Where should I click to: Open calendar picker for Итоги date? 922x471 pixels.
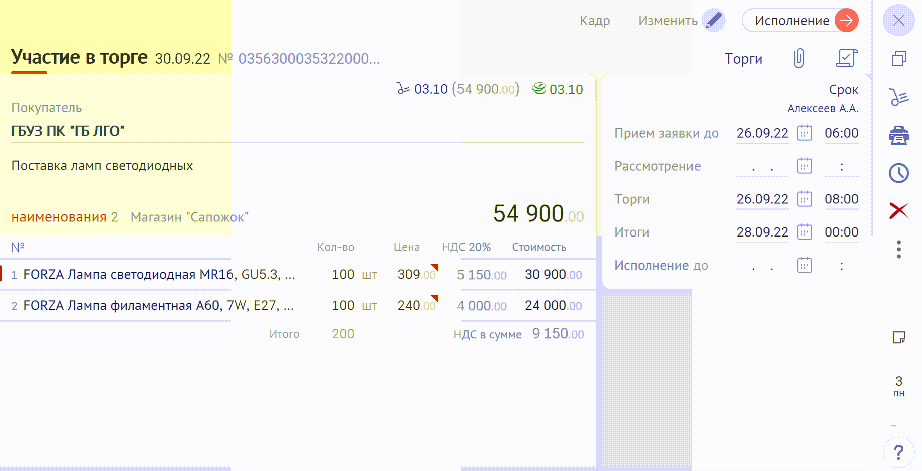[804, 232]
